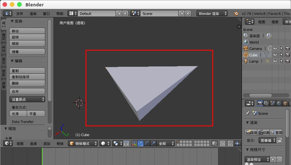Toggle Cube selectability cursor icon
The image size is (291, 165).
pyautogui.click(x=281, y=55)
